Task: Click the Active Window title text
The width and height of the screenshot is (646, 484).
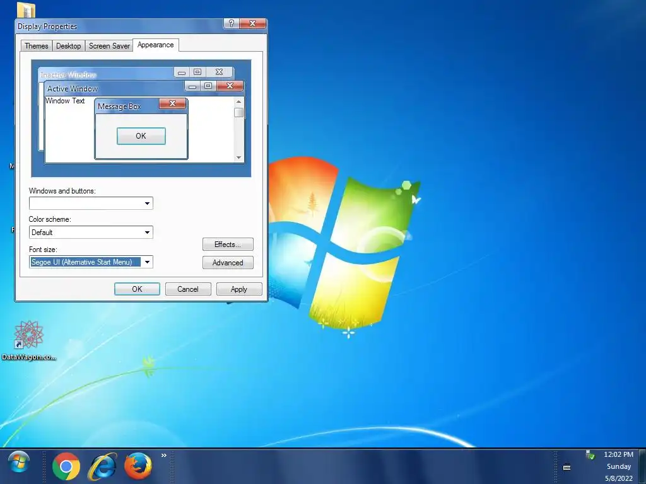Action: (73, 88)
